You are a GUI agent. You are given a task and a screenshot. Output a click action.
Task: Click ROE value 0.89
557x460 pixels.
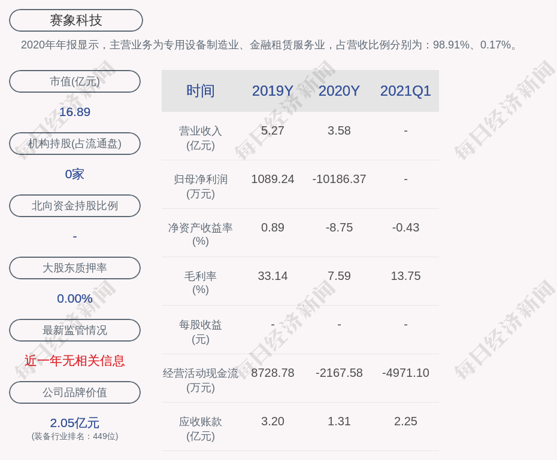273,227
